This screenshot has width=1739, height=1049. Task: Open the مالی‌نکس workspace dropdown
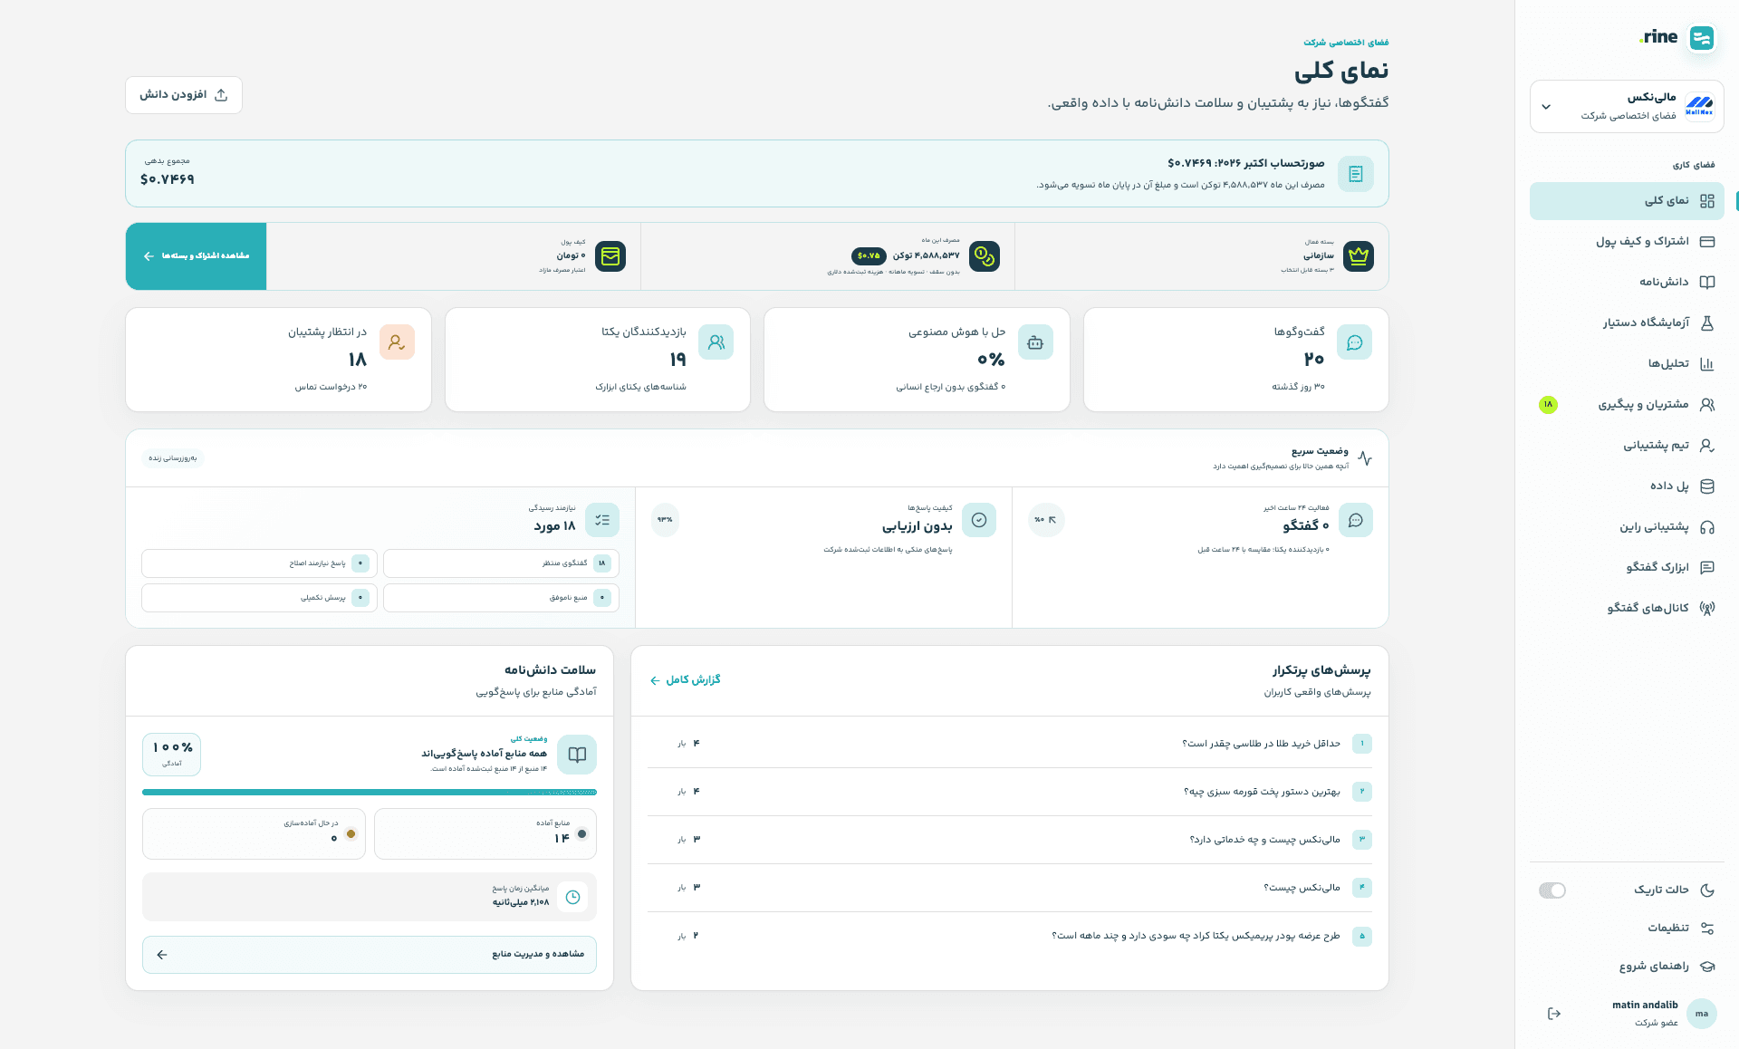click(1627, 106)
